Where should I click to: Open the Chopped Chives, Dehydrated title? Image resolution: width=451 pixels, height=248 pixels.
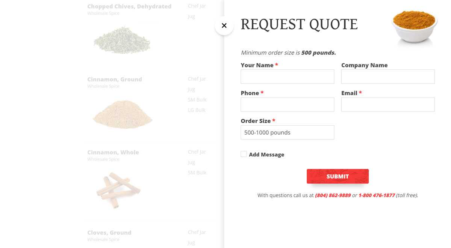pos(129,6)
